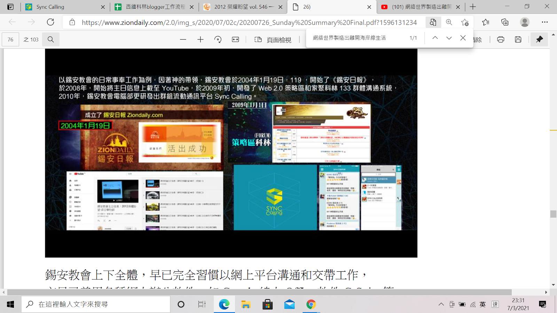Open Microsoft Store from taskbar
The image size is (557, 313).
coord(267,304)
